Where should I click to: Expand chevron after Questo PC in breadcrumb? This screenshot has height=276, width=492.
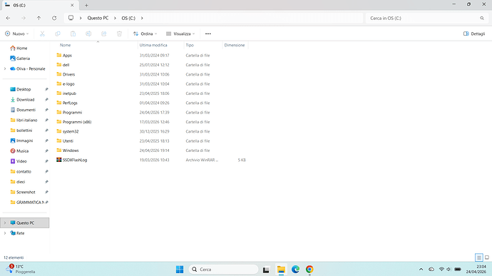click(x=115, y=19)
